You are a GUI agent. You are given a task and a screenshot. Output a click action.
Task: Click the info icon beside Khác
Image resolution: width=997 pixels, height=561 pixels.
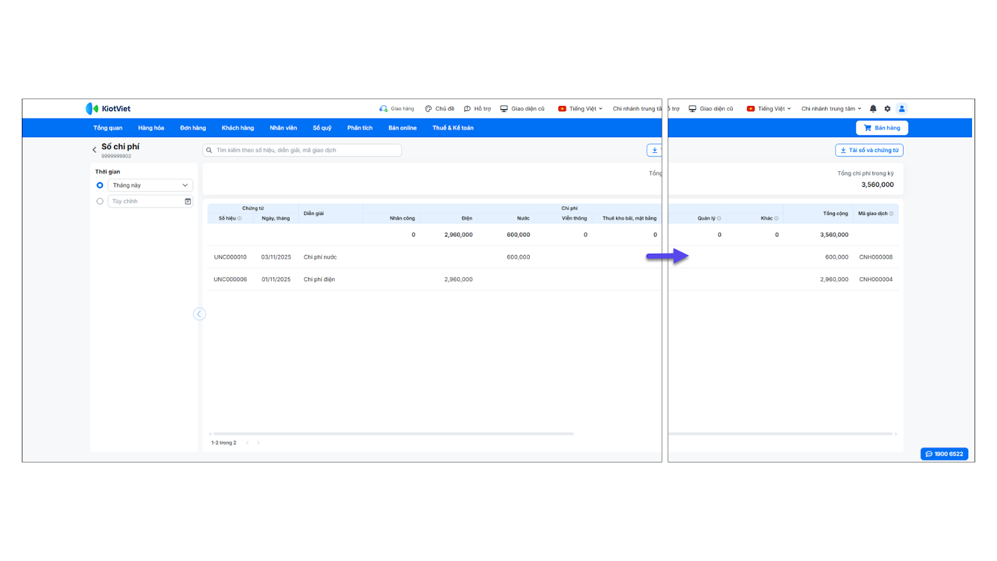(x=776, y=218)
